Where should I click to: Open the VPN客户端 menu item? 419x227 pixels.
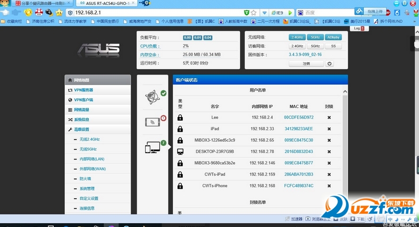[x=98, y=100]
